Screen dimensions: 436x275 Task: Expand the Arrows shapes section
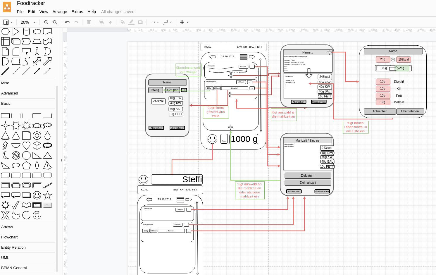(27, 227)
